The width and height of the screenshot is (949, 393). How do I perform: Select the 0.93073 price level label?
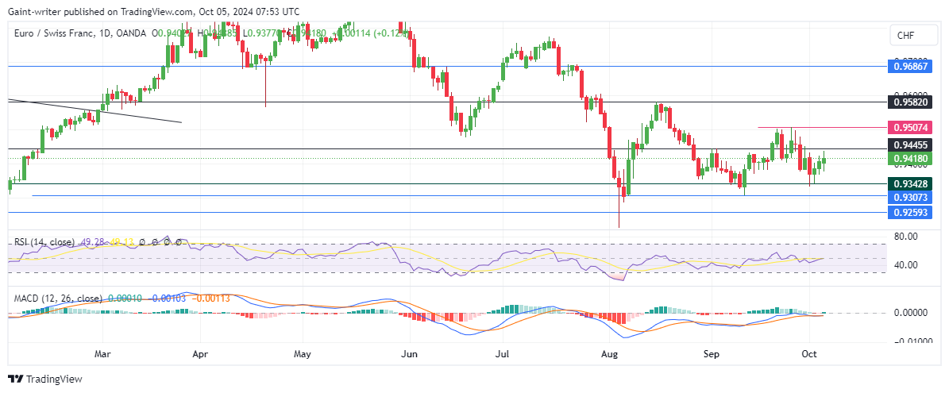tap(909, 197)
